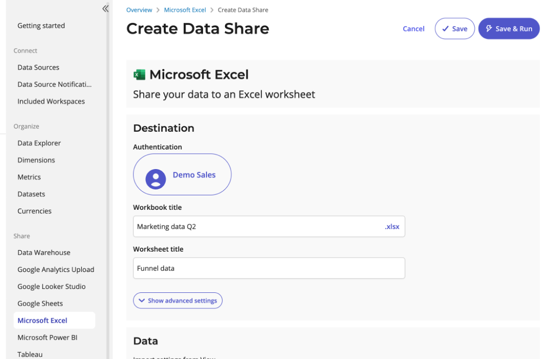551x359 pixels.
Task: Click the Worksheet title input field
Action: click(x=269, y=268)
